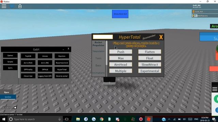
Task: Click the Experimental button
Action: click(x=150, y=71)
